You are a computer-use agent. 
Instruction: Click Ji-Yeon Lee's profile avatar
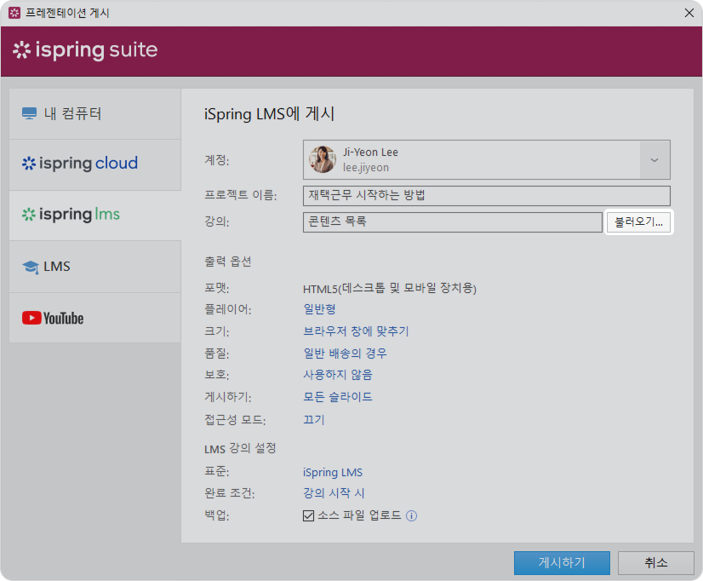point(323,159)
